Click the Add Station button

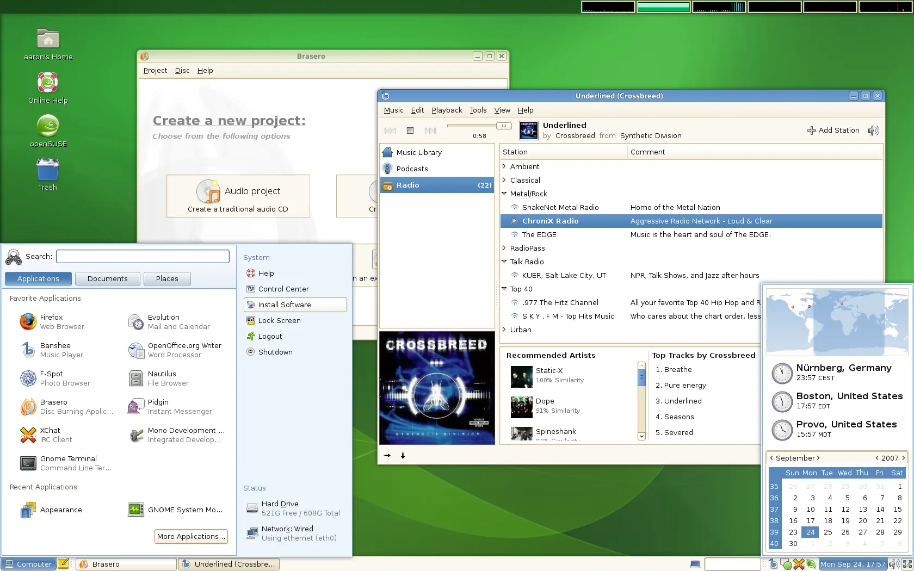pyautogui.click(x=833, y=131)
